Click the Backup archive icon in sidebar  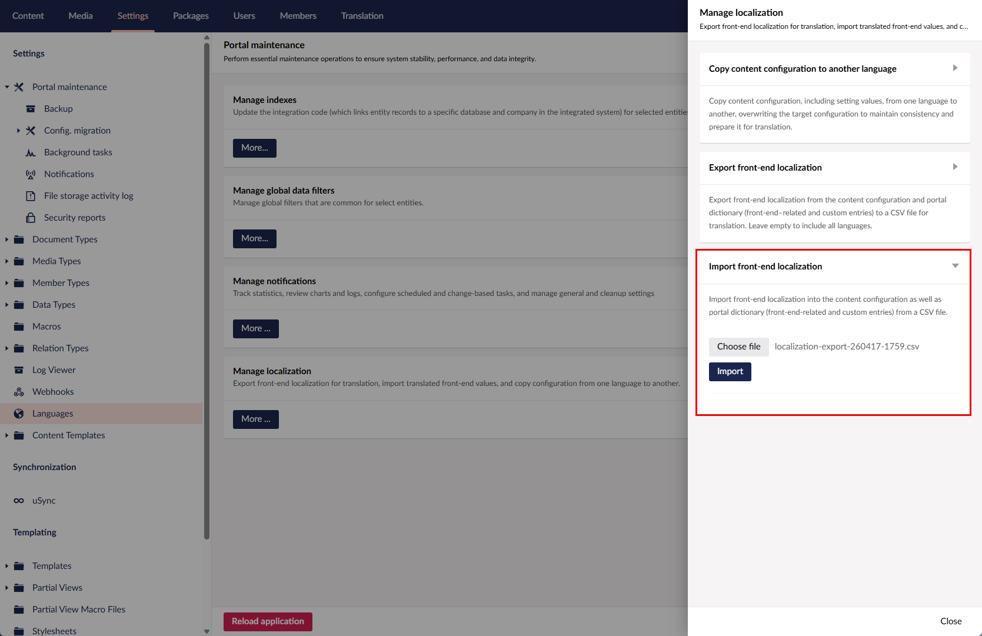point(31,109)
